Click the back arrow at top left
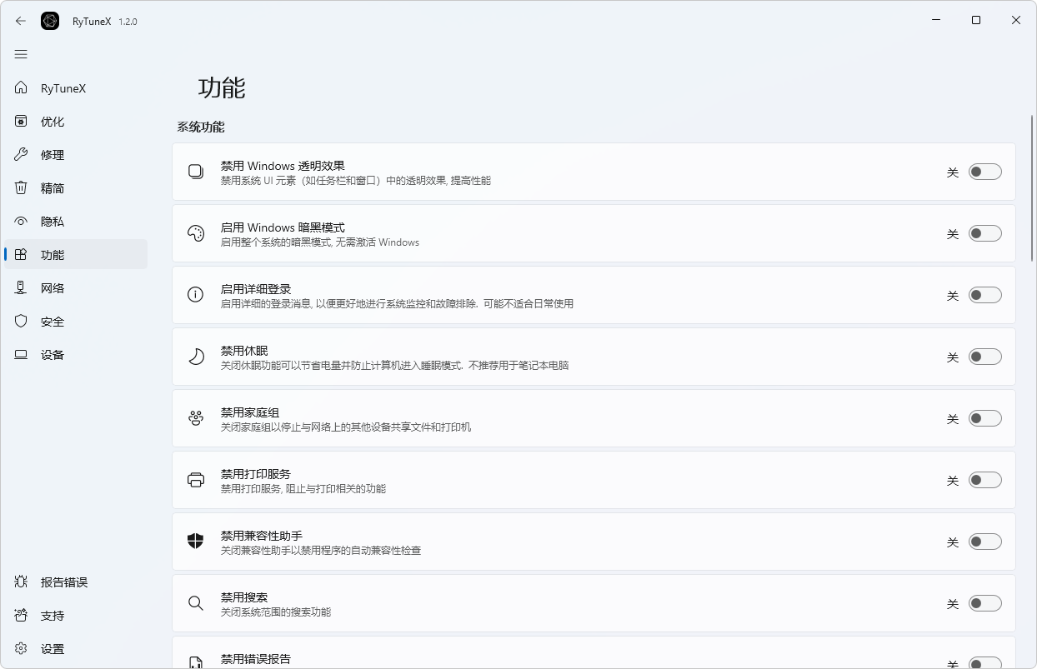The height and width of the screenshot is (669, 1037). (20, 20)
